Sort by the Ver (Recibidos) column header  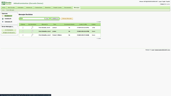point(32,24)
